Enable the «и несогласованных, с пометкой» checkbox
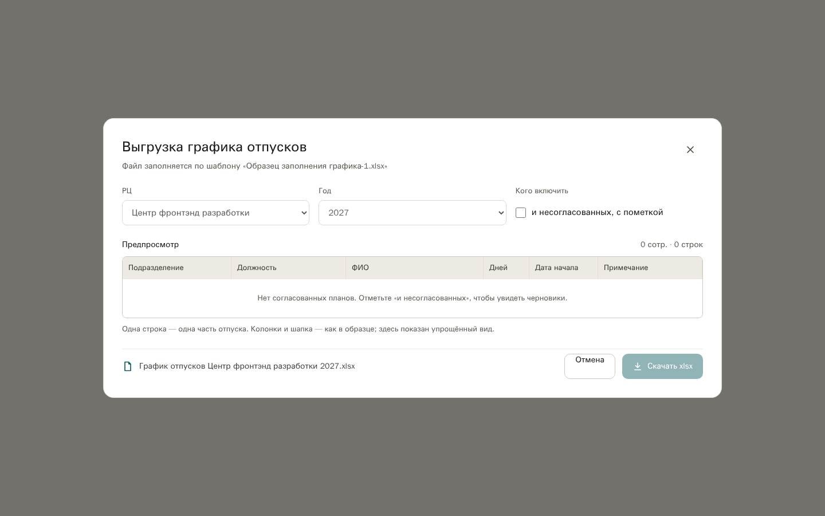Image resolution: width=825 pixels, height=516 pixels. point(521,213)
